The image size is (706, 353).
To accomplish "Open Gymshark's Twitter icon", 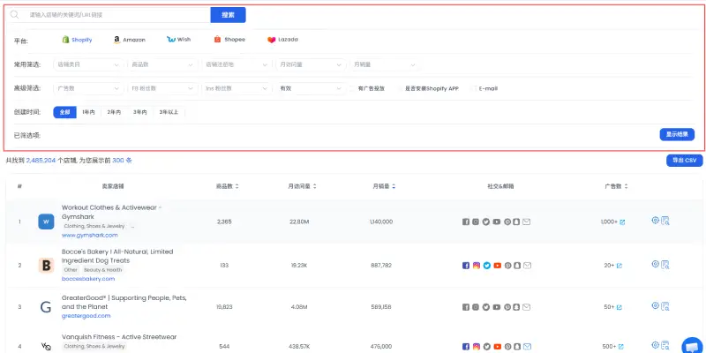I will pos(486,222).
